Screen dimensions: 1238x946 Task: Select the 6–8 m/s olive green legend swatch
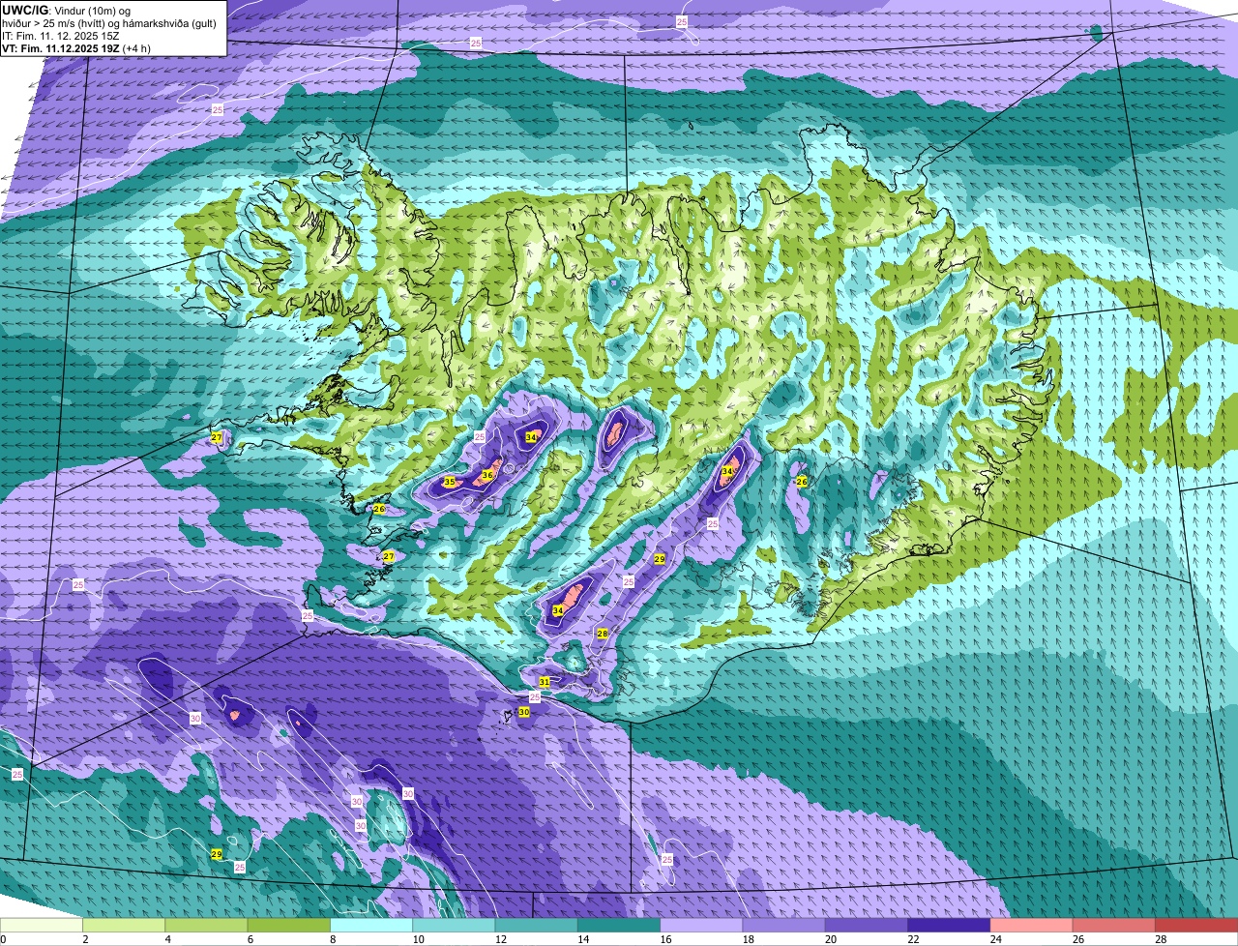click(x=289, y=925)
